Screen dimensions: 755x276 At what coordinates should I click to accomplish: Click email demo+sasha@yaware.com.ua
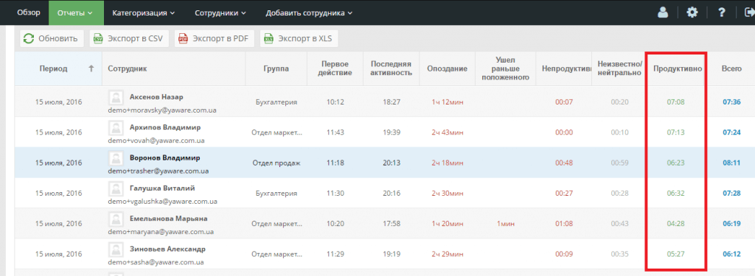pos(156,263)
